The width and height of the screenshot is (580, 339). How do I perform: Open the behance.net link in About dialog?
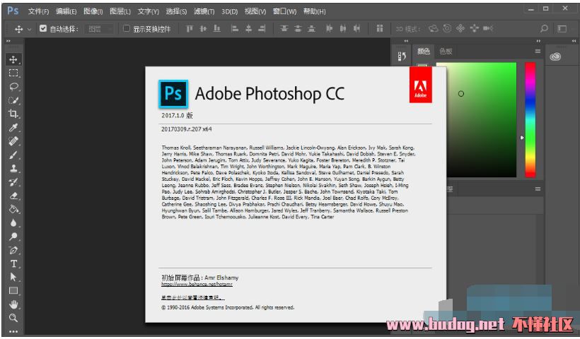click(x=197, y=285)
